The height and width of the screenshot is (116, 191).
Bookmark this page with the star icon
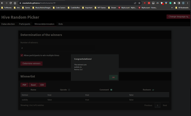(x=139, y=3)
